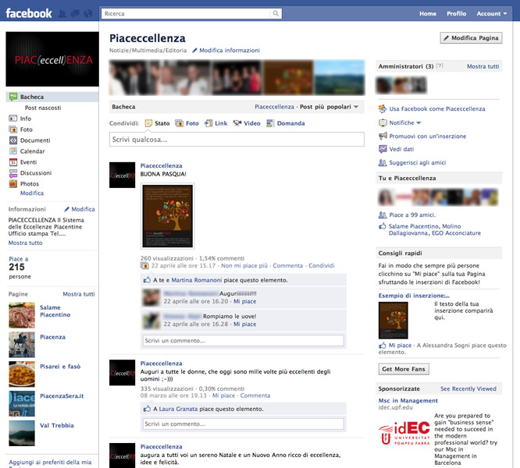
Task: Open Discussioni icon in sidebar
Action: [x=13, y=173]
